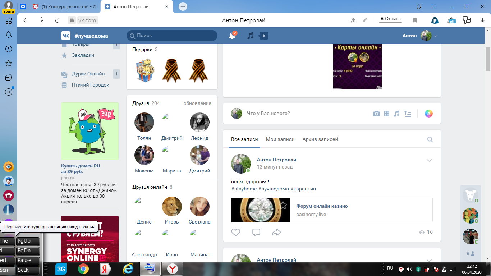Open the VK music note icon
Image resolution: width=491 pixels, height=276 pixels.
pos(251,36)
